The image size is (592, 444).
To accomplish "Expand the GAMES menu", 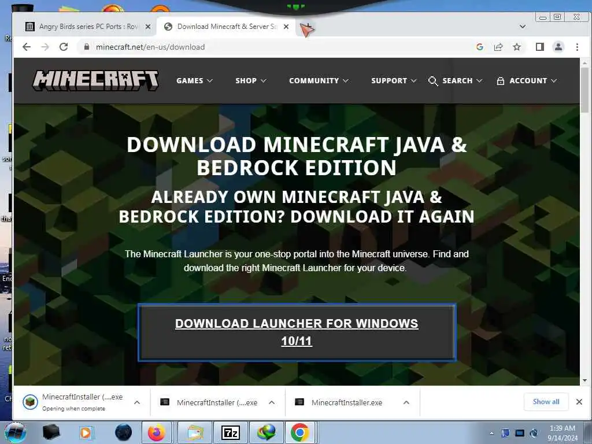I will pos(194,80).
